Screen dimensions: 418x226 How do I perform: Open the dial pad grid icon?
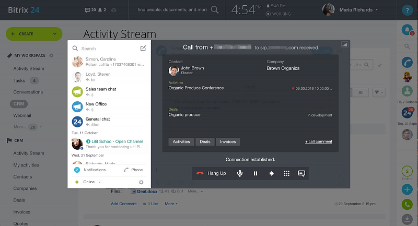point(286,173)
